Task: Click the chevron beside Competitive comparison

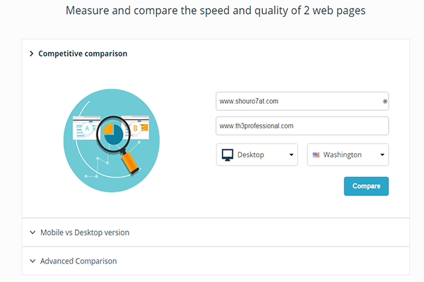Action: [x=32, y=54]
